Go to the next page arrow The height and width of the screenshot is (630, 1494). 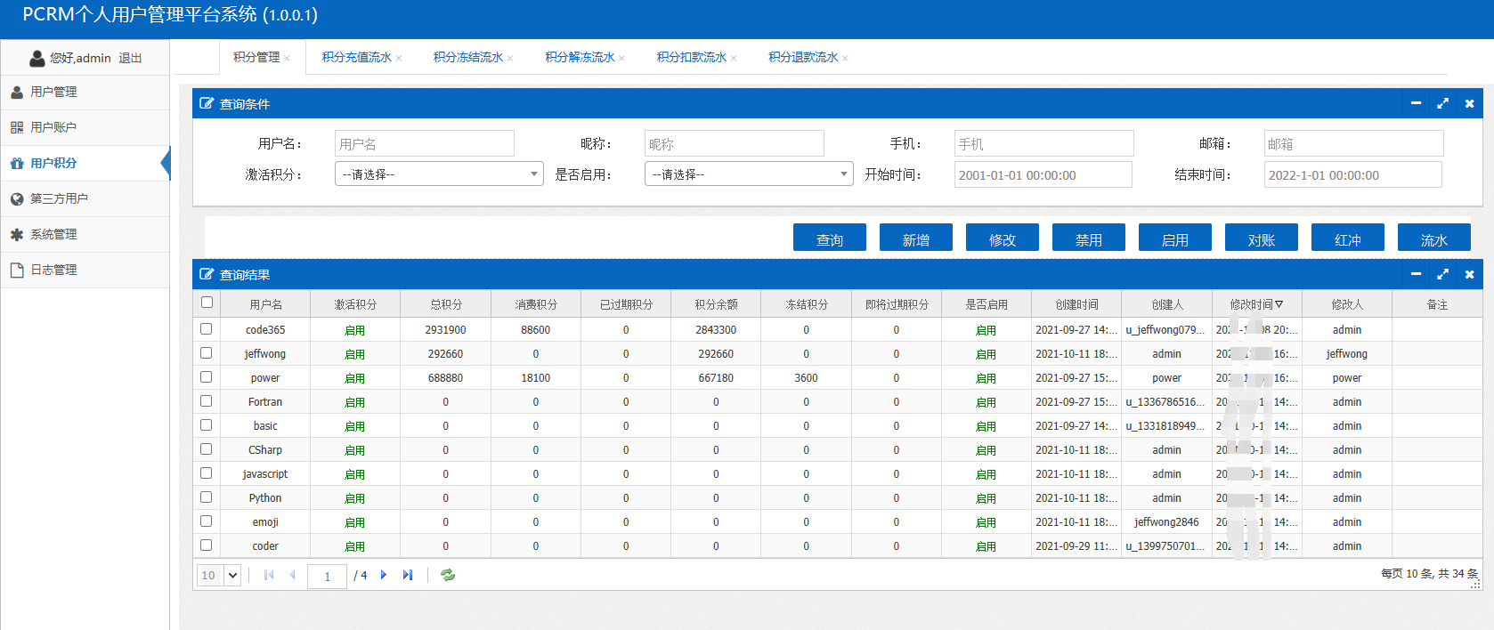(x=384, y=575)
